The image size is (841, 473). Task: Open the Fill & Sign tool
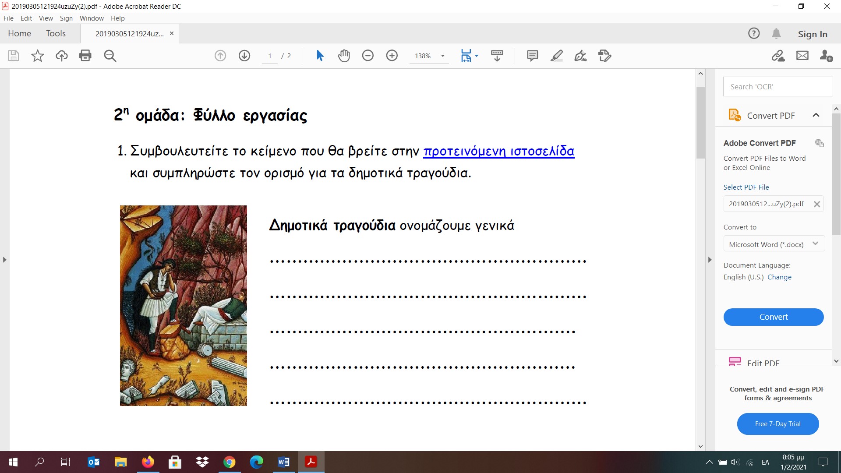point(581,56)
